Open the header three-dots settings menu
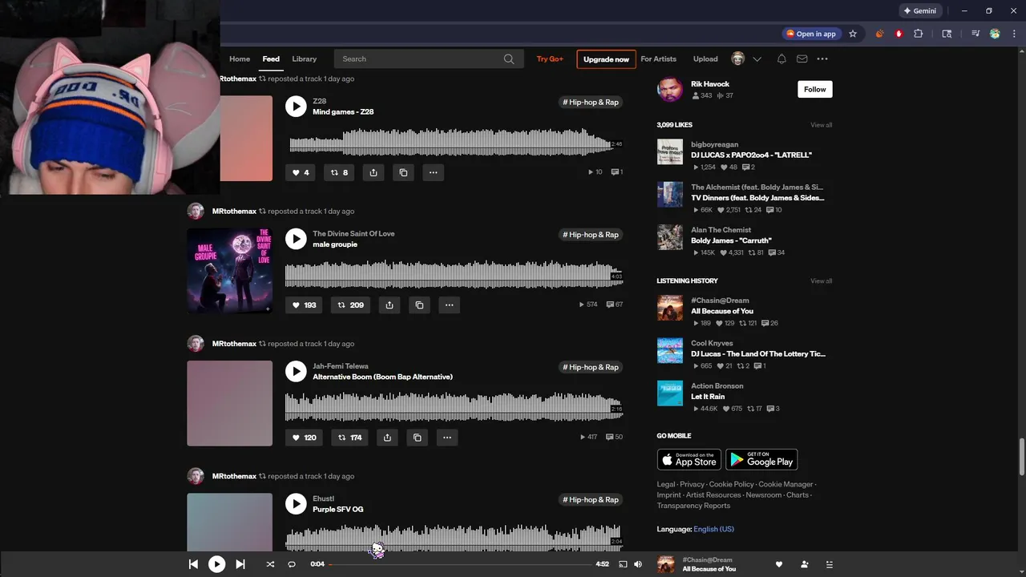Screen dimensions: 1026x577 tap(822, 59)
